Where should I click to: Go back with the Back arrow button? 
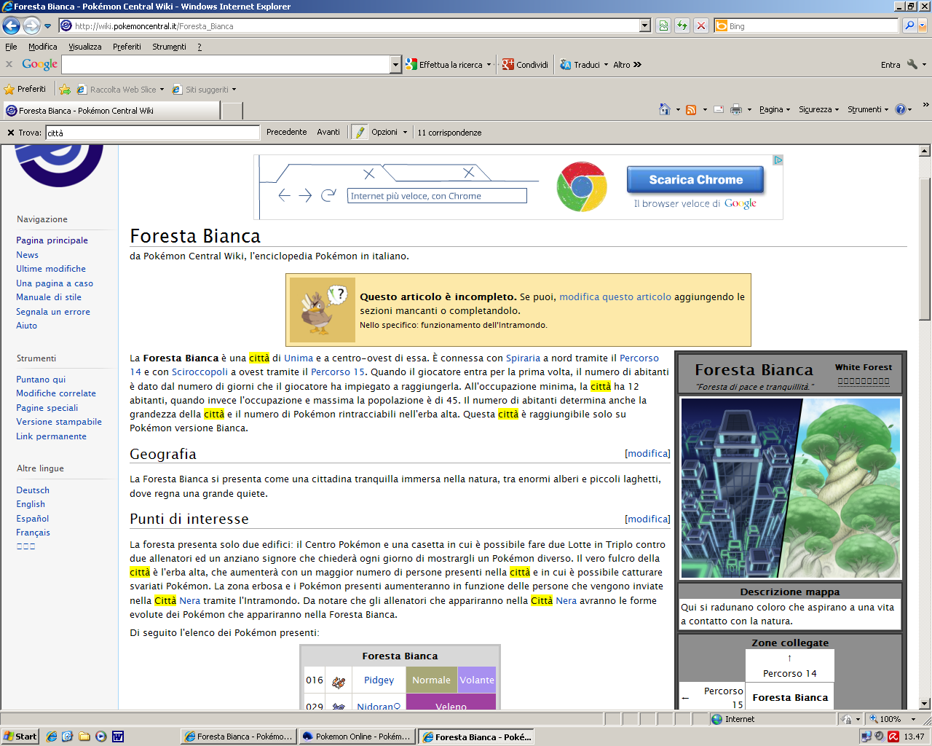point(11,25)
